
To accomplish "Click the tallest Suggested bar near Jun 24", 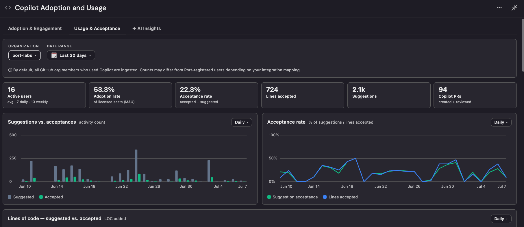I will pyautogui.click(x=136, y=165).
